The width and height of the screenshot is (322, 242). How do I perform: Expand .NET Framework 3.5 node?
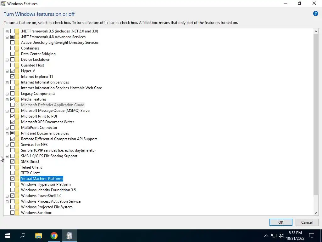pos(7,32)
